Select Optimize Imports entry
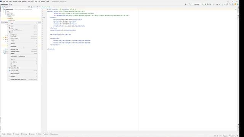 (23, 51)
